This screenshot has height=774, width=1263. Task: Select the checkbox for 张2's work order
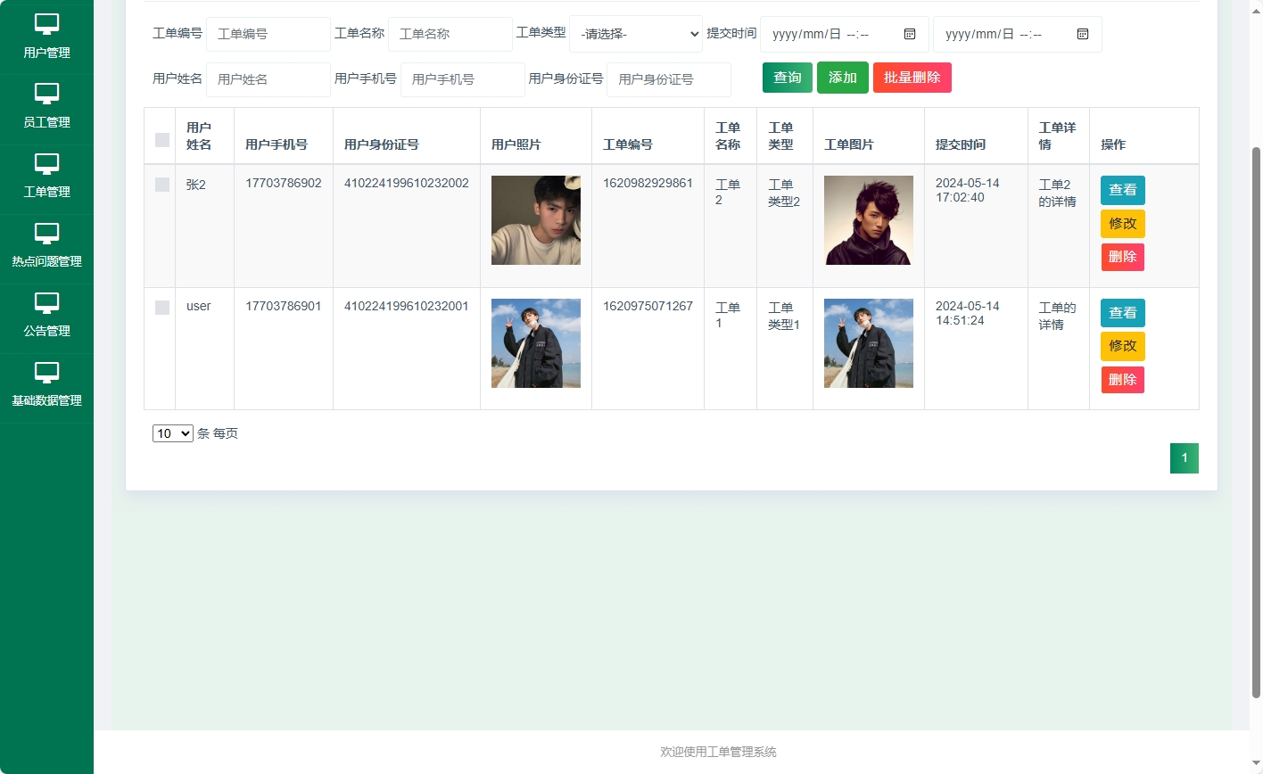click(x=161, y=185)
